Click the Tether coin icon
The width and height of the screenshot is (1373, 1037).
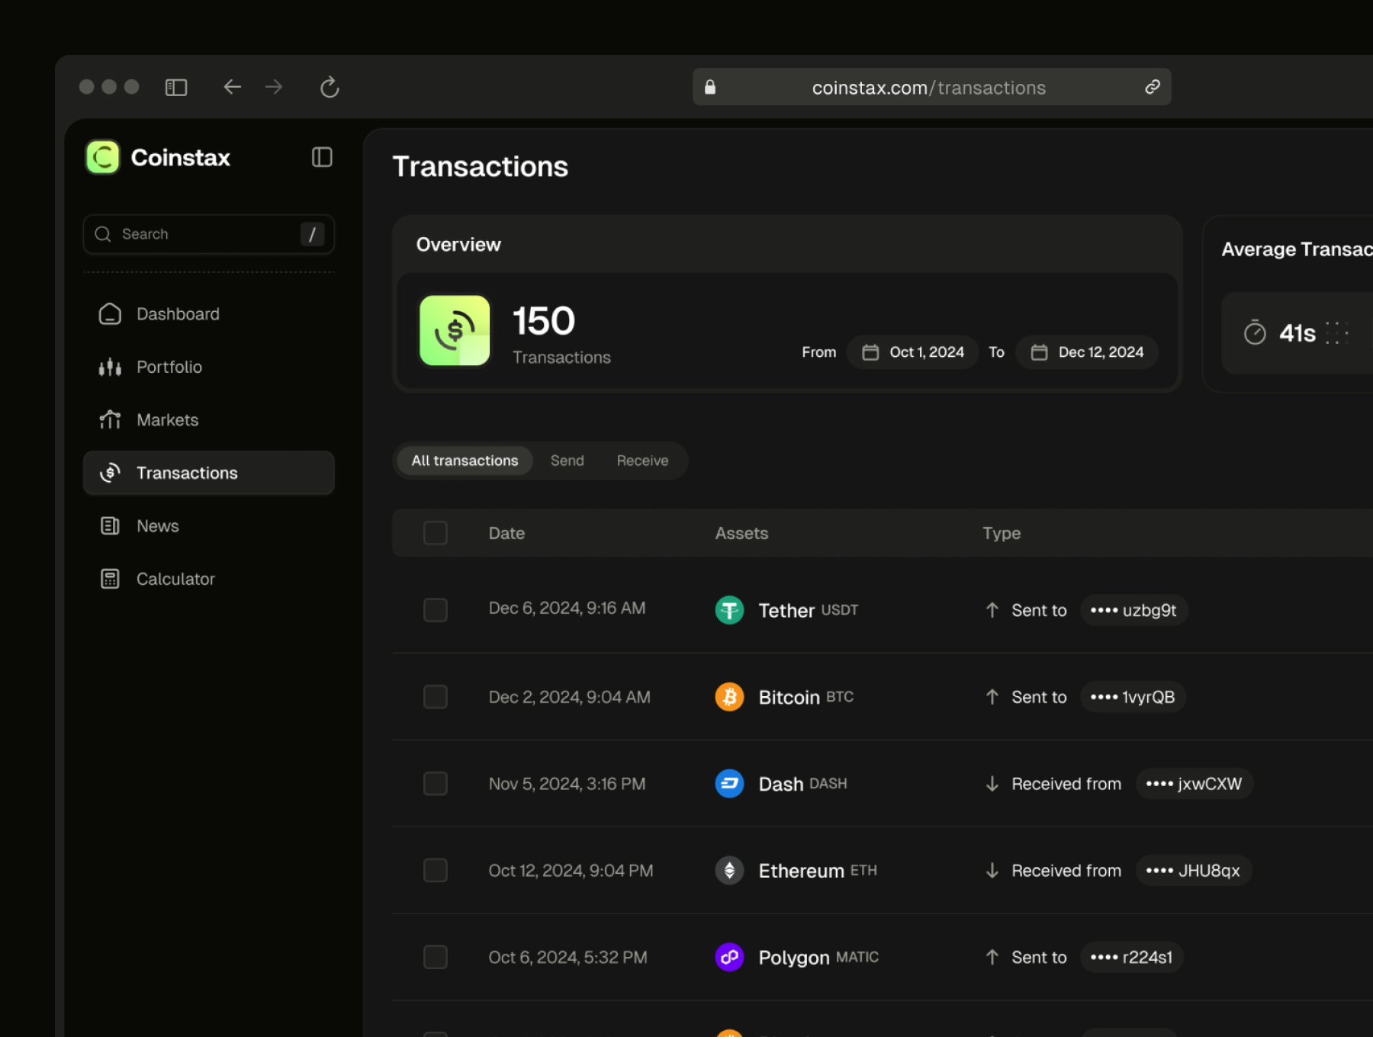tap(729, 610)
